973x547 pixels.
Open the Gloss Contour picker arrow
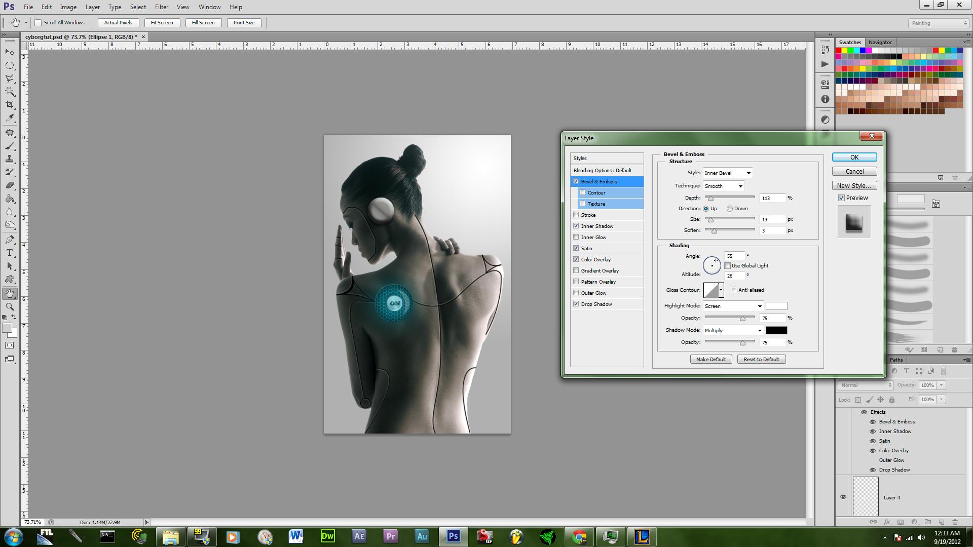[x=721, y=290]
